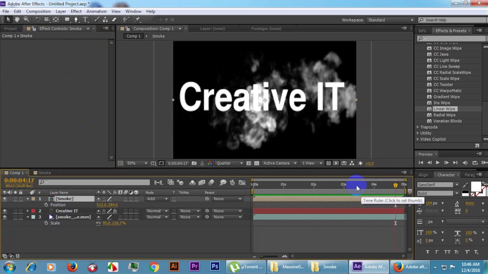Image resolution: width=488 pixels, height=274 pixels.
Task: Toggle visibility of smoke .mov layer
Action: (5, 217)
